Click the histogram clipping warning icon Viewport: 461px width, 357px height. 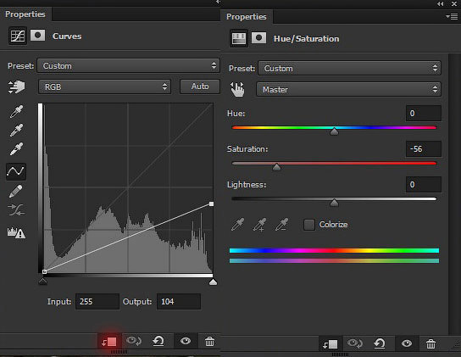16,233
